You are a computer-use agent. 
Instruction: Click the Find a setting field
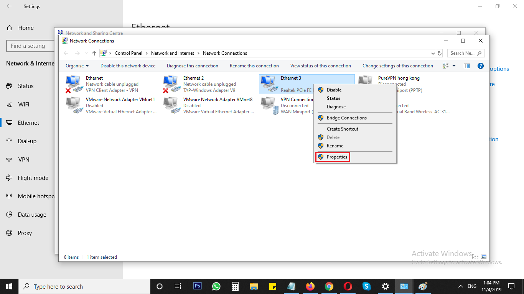(x=31, y=46)
